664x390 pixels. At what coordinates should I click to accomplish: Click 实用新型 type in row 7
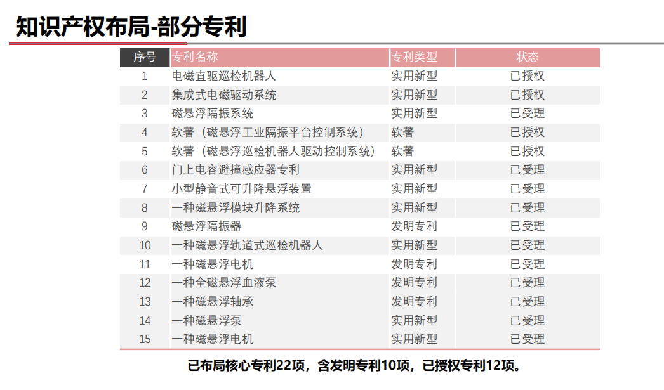pos(414,188)
